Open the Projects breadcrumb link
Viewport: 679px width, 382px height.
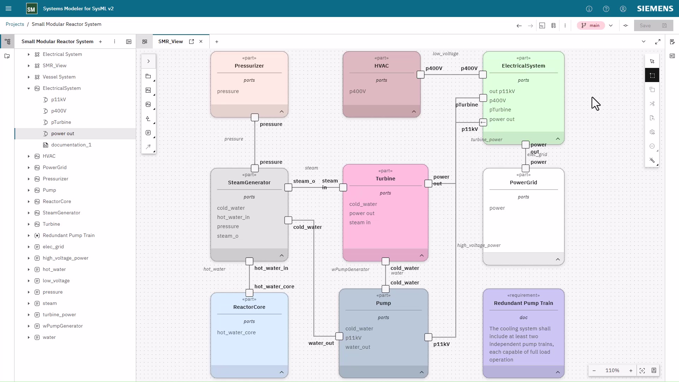pyautogui.click(x=14, y=24)
